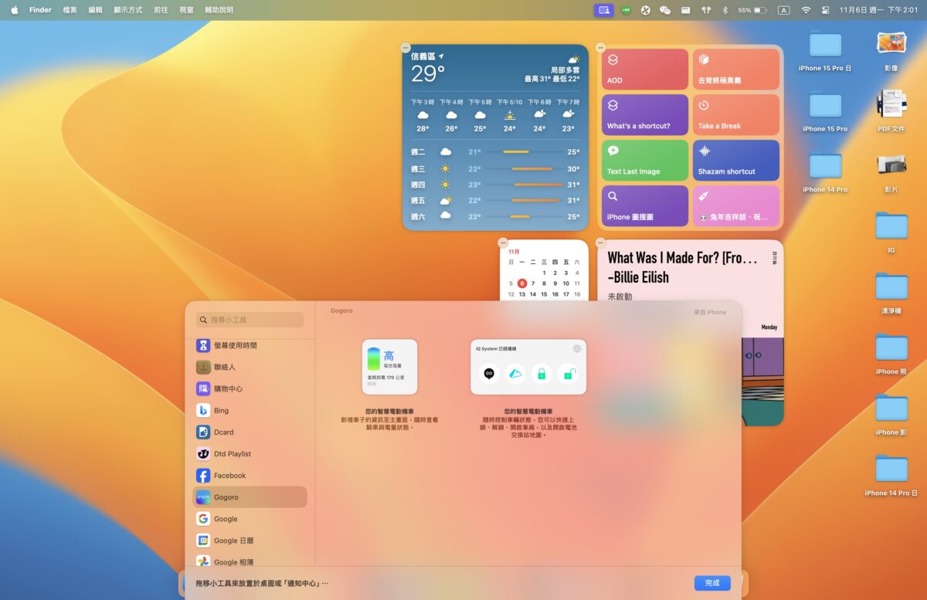
Task: Click the LINE menu bar icon
Action: pos(626,10)
